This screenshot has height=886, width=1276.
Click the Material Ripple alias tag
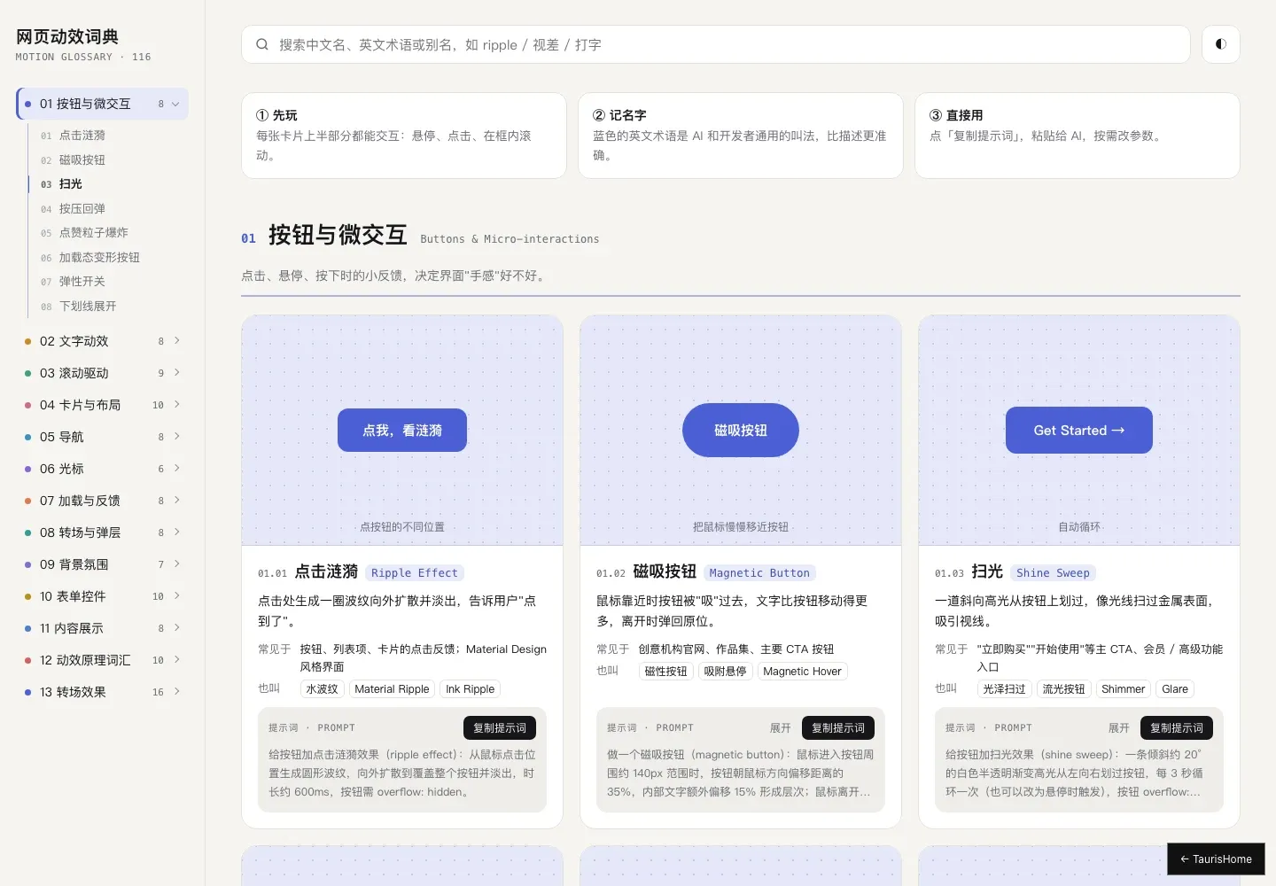point(392,689)
